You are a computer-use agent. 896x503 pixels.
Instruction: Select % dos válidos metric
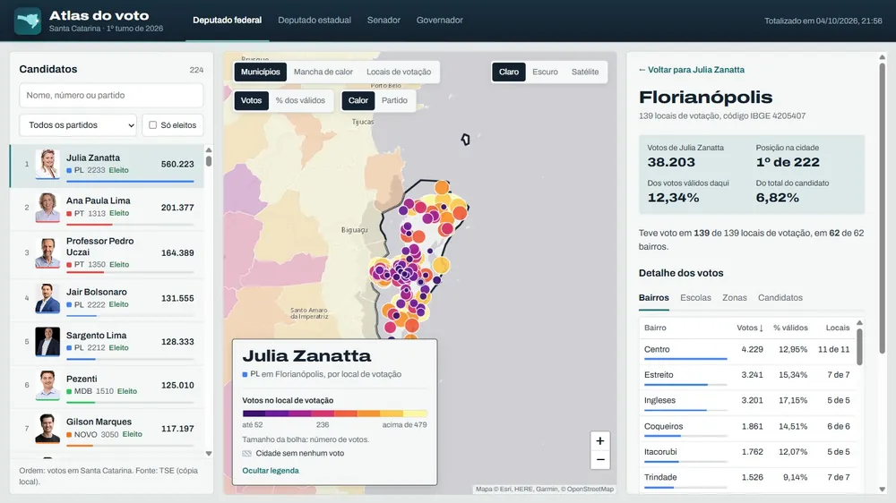(300, 100)
